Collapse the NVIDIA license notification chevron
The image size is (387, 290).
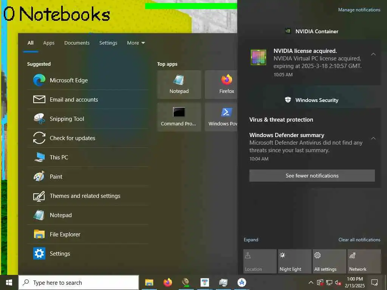[x=373, y=54]
